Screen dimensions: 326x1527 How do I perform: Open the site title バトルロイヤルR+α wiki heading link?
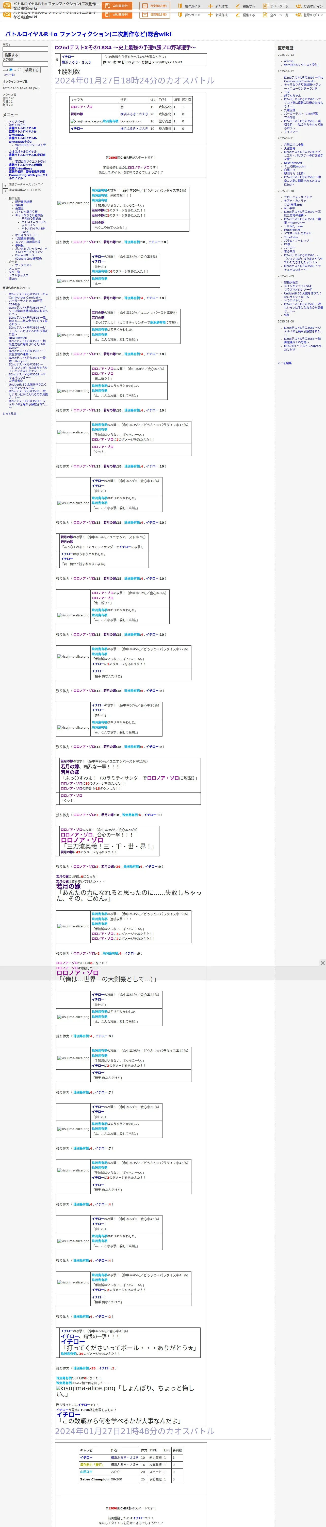tap(88, 34)
